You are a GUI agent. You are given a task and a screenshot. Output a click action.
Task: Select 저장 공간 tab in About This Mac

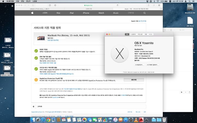140,34
